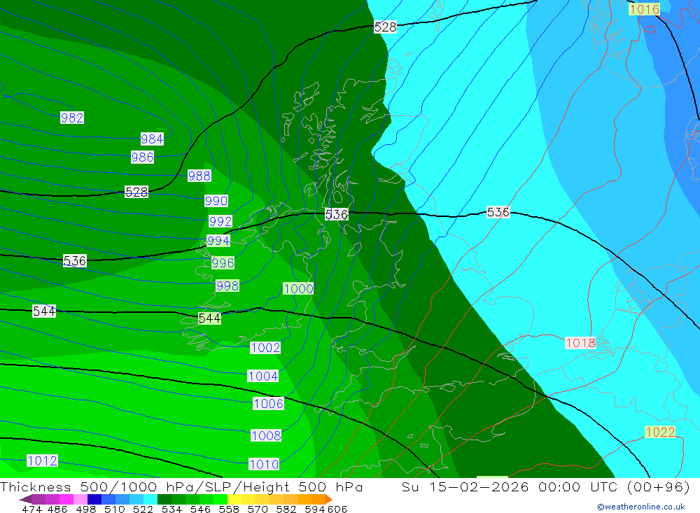700x513 pixels.
Task: Pick the legend value 558
Action: (x=229, y=509)
